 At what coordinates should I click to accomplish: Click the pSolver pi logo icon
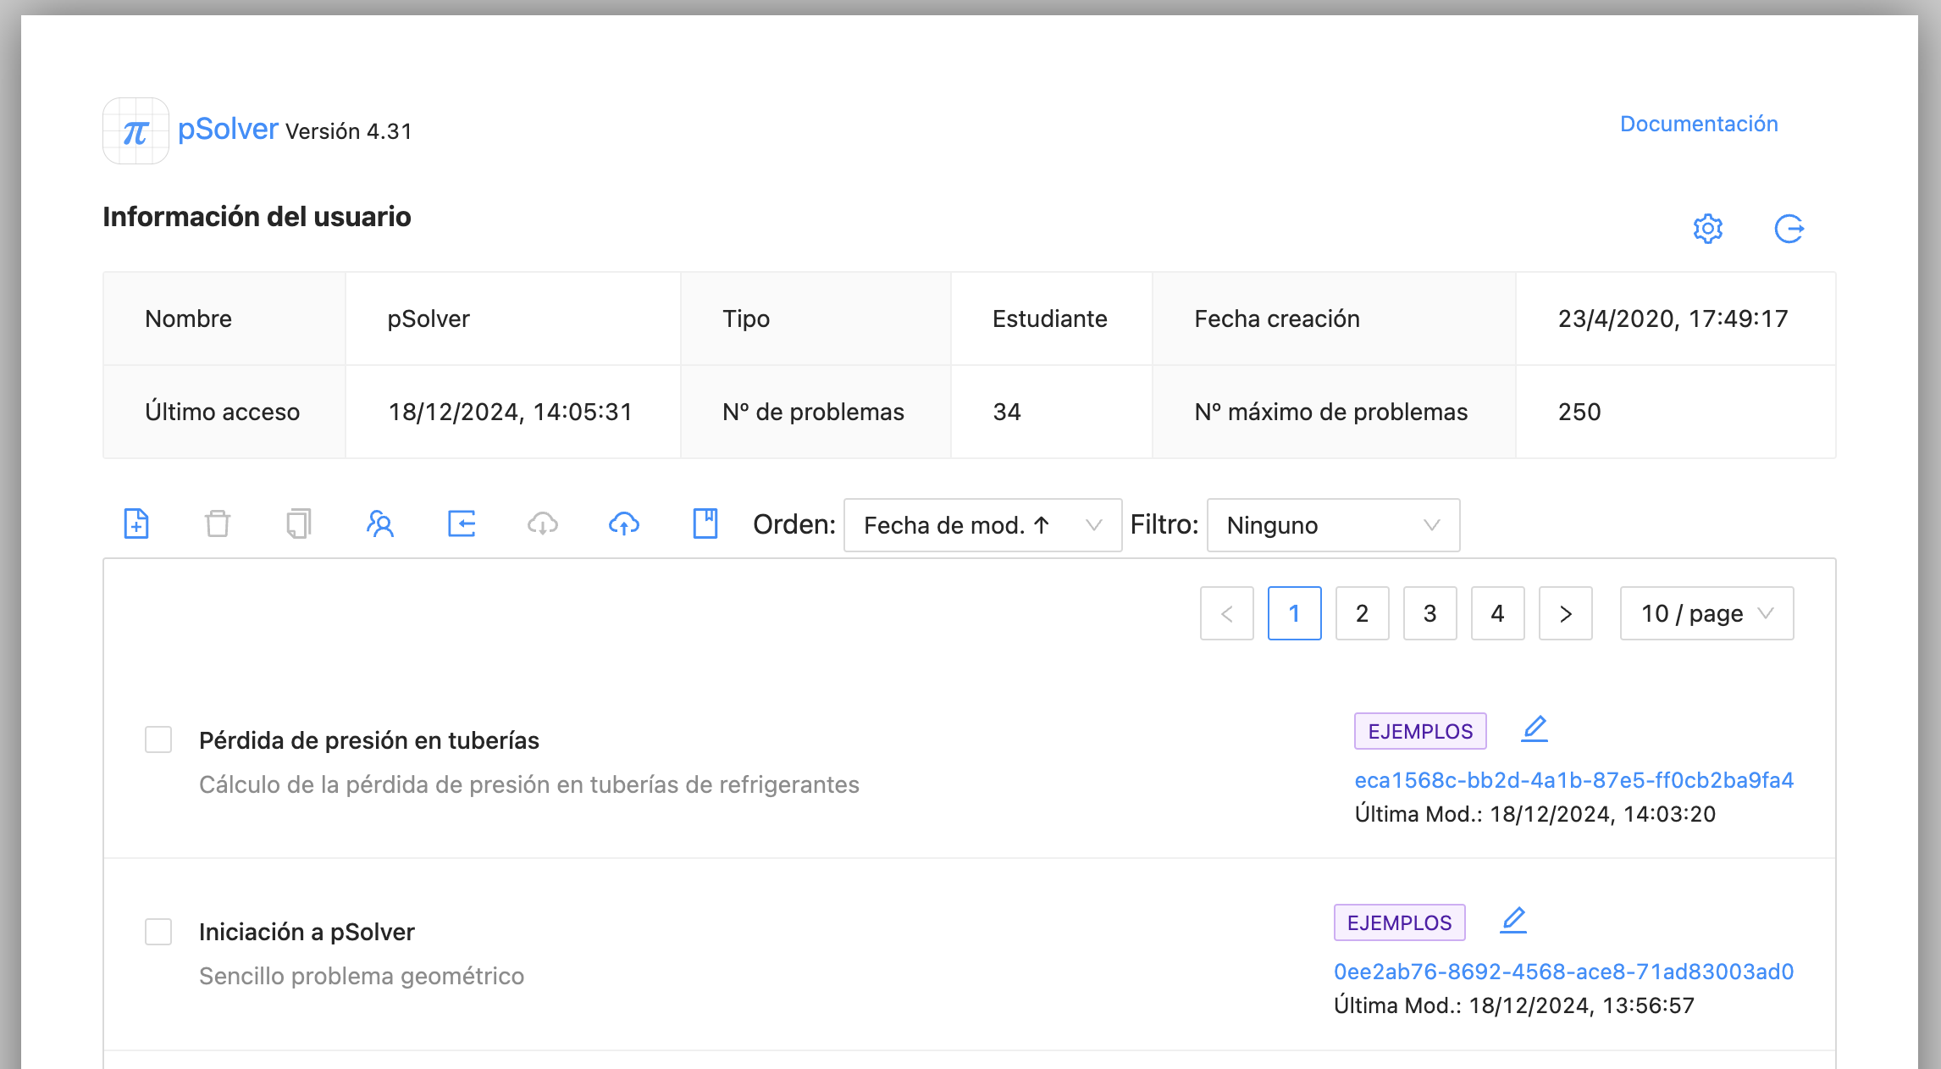(x=135, y=131)
